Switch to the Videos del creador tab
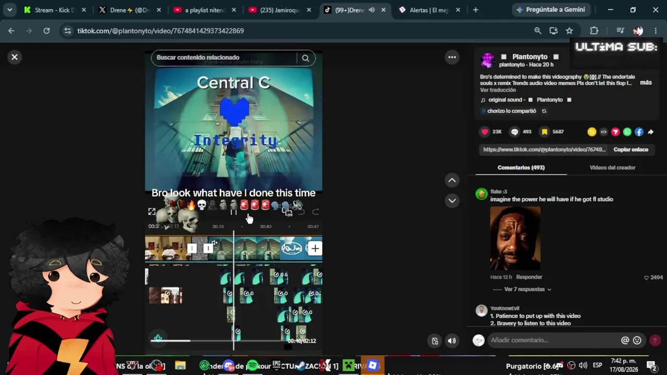This screenshot has width=667, height=375. click(612, 168)
